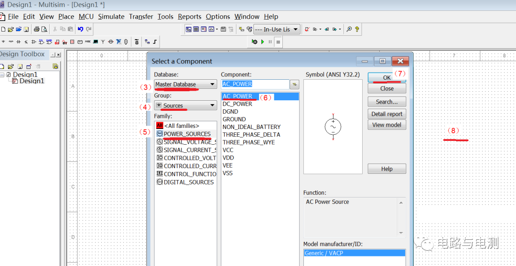Click the Close button below OK
Viewport: 516px width, 266px height.
click(387, 88)
